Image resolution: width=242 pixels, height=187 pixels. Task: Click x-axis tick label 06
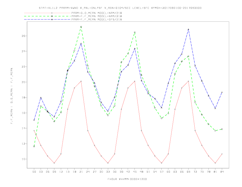click(x=48, y=172)
